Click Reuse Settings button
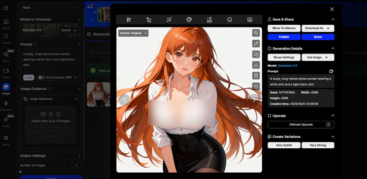This screenshot has width=367, height=179. tap(284, 57)
